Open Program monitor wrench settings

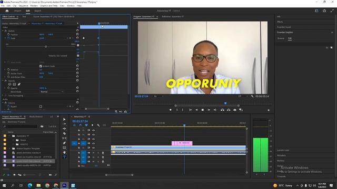(x=252, y=96)
